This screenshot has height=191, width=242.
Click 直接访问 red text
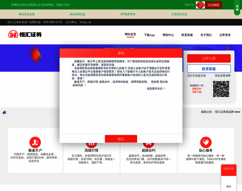click(197, 89)
